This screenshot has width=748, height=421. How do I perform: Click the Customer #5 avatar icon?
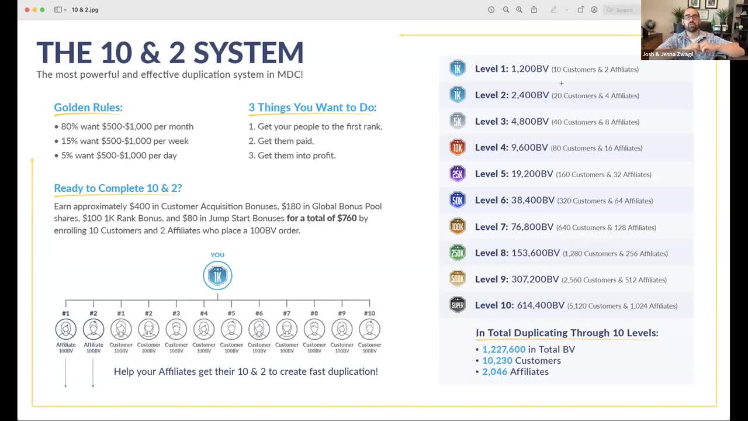231,329
